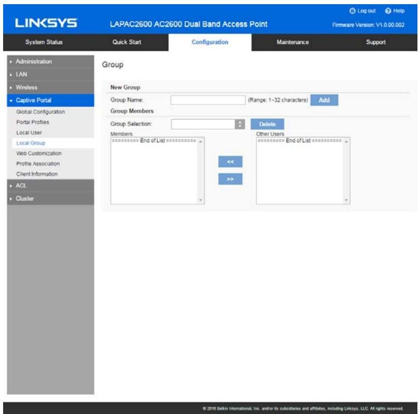Click the Help question mark icon
Viewport: 419px width, 414px height.
point(388,11)
